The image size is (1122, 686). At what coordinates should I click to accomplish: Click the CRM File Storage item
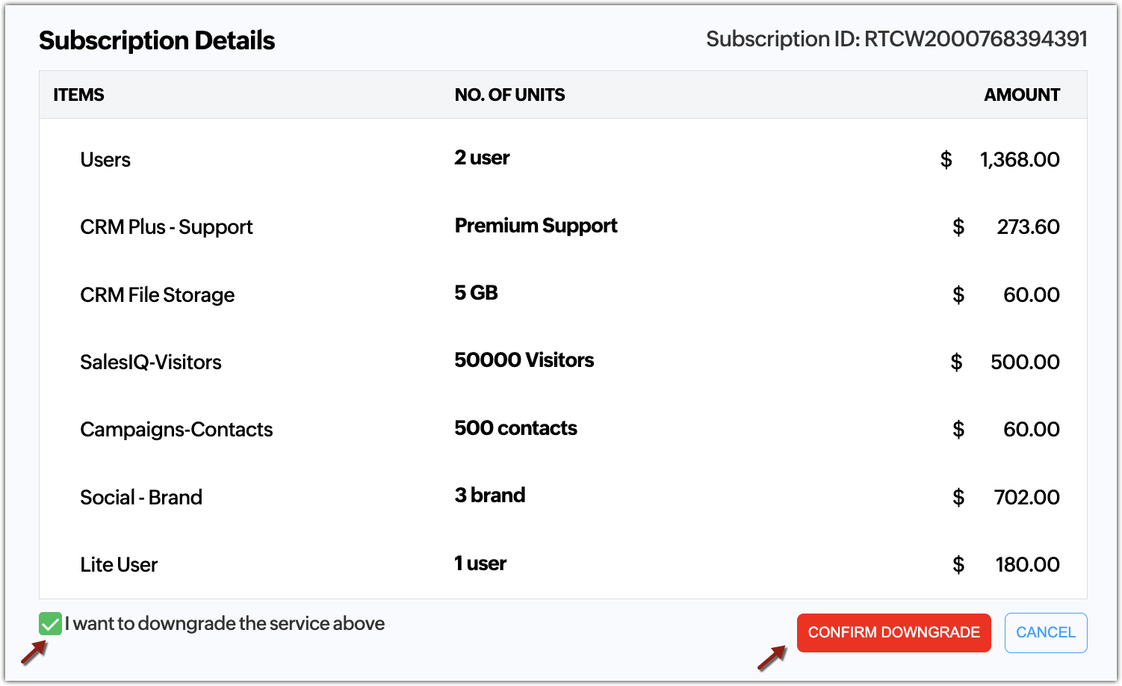[157, 295]
